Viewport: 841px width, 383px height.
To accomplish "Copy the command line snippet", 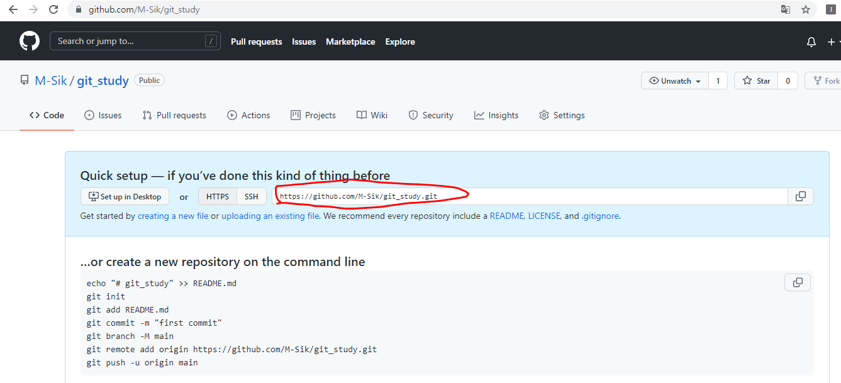I will pyautogui.click(x=798, y=282).
